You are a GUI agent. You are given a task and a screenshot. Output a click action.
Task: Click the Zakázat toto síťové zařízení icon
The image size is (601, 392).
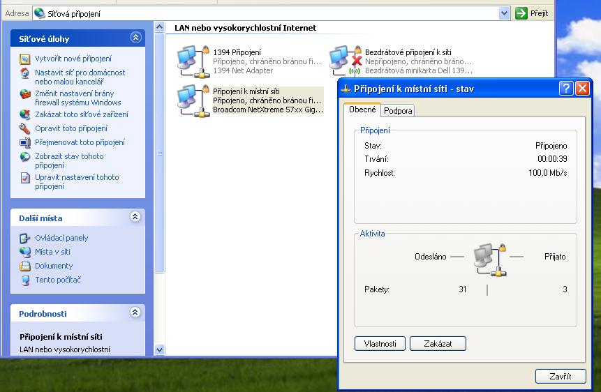pyautogui.click(x=25, y=114)
